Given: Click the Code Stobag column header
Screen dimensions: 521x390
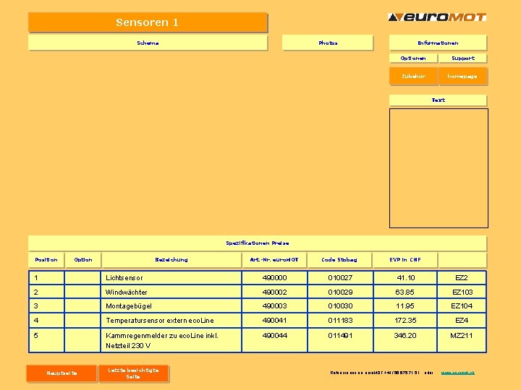Looking at the screenshot, I should pyautogui.click(x=339, y=260).
